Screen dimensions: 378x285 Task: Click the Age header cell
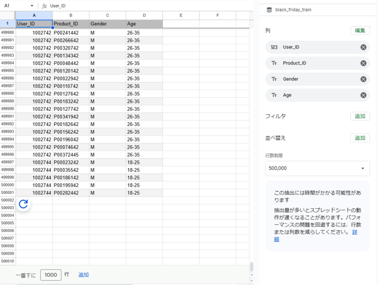(144, 24)
